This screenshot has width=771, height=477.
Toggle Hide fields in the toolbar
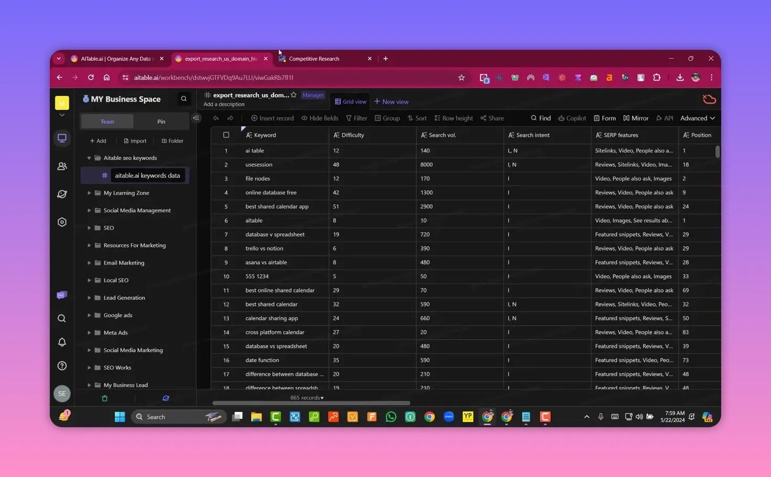tap(319, 118)
